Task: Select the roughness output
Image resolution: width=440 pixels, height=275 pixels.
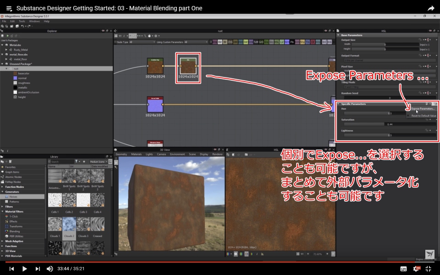Action: point(24,83)
